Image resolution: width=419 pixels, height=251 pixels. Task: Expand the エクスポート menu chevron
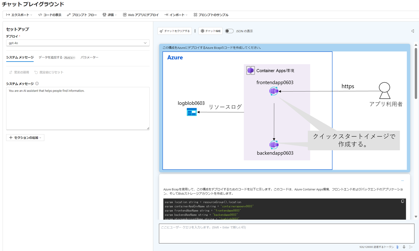click(31, 15)
